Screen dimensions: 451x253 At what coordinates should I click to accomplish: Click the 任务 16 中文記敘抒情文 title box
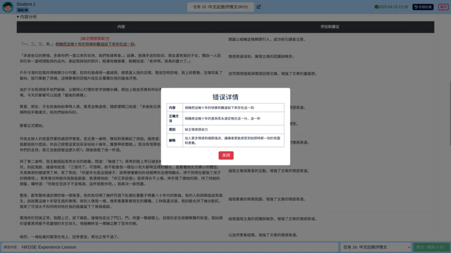220,7
